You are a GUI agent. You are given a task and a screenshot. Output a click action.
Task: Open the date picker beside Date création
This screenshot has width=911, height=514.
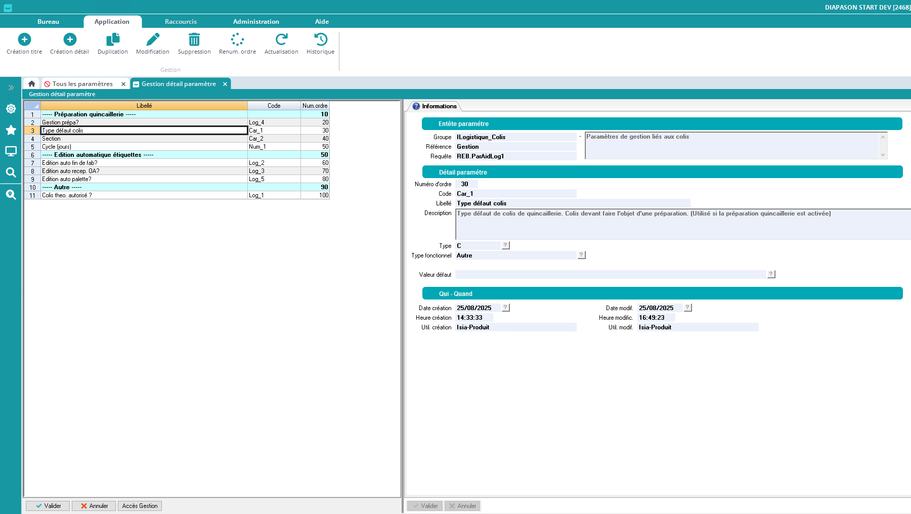pyautogui.click(x=505, y=308)
